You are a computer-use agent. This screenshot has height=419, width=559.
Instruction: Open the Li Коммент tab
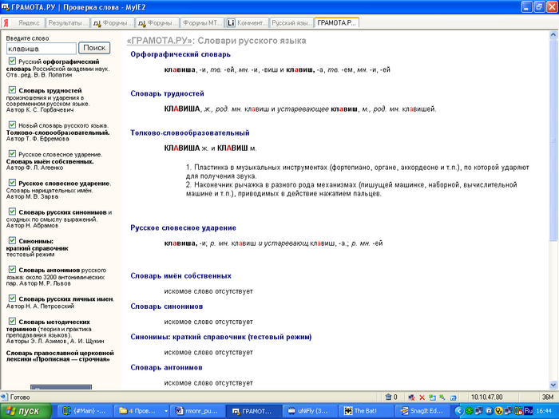pos(248,23)
